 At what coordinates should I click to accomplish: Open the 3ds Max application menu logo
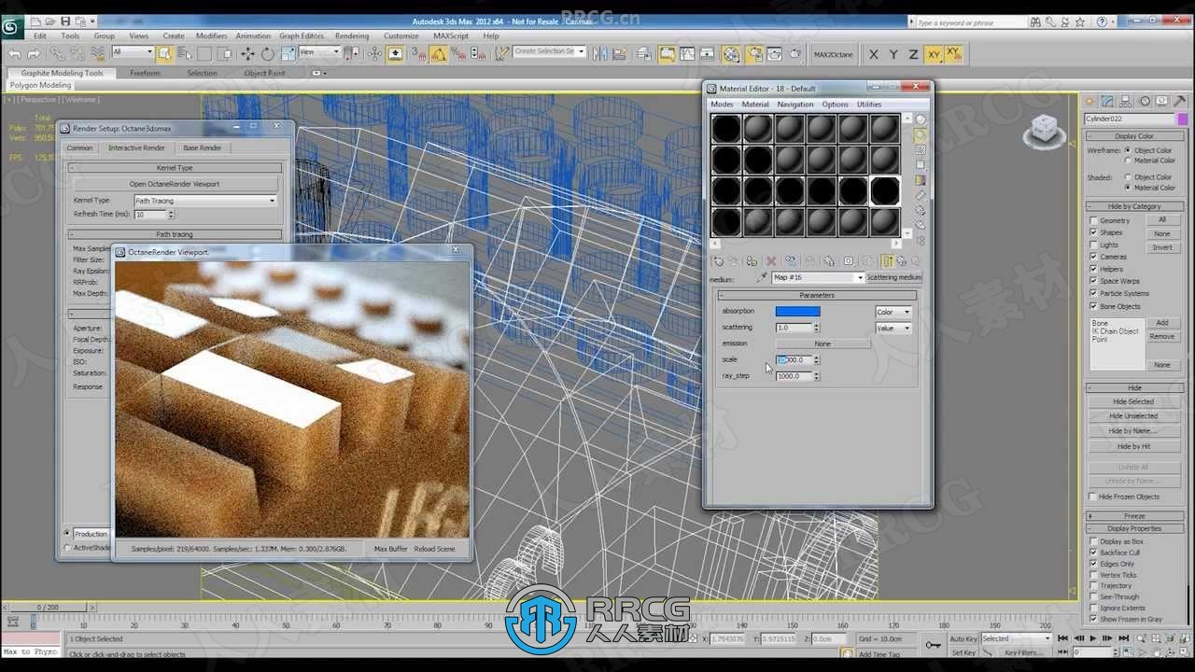13,27
